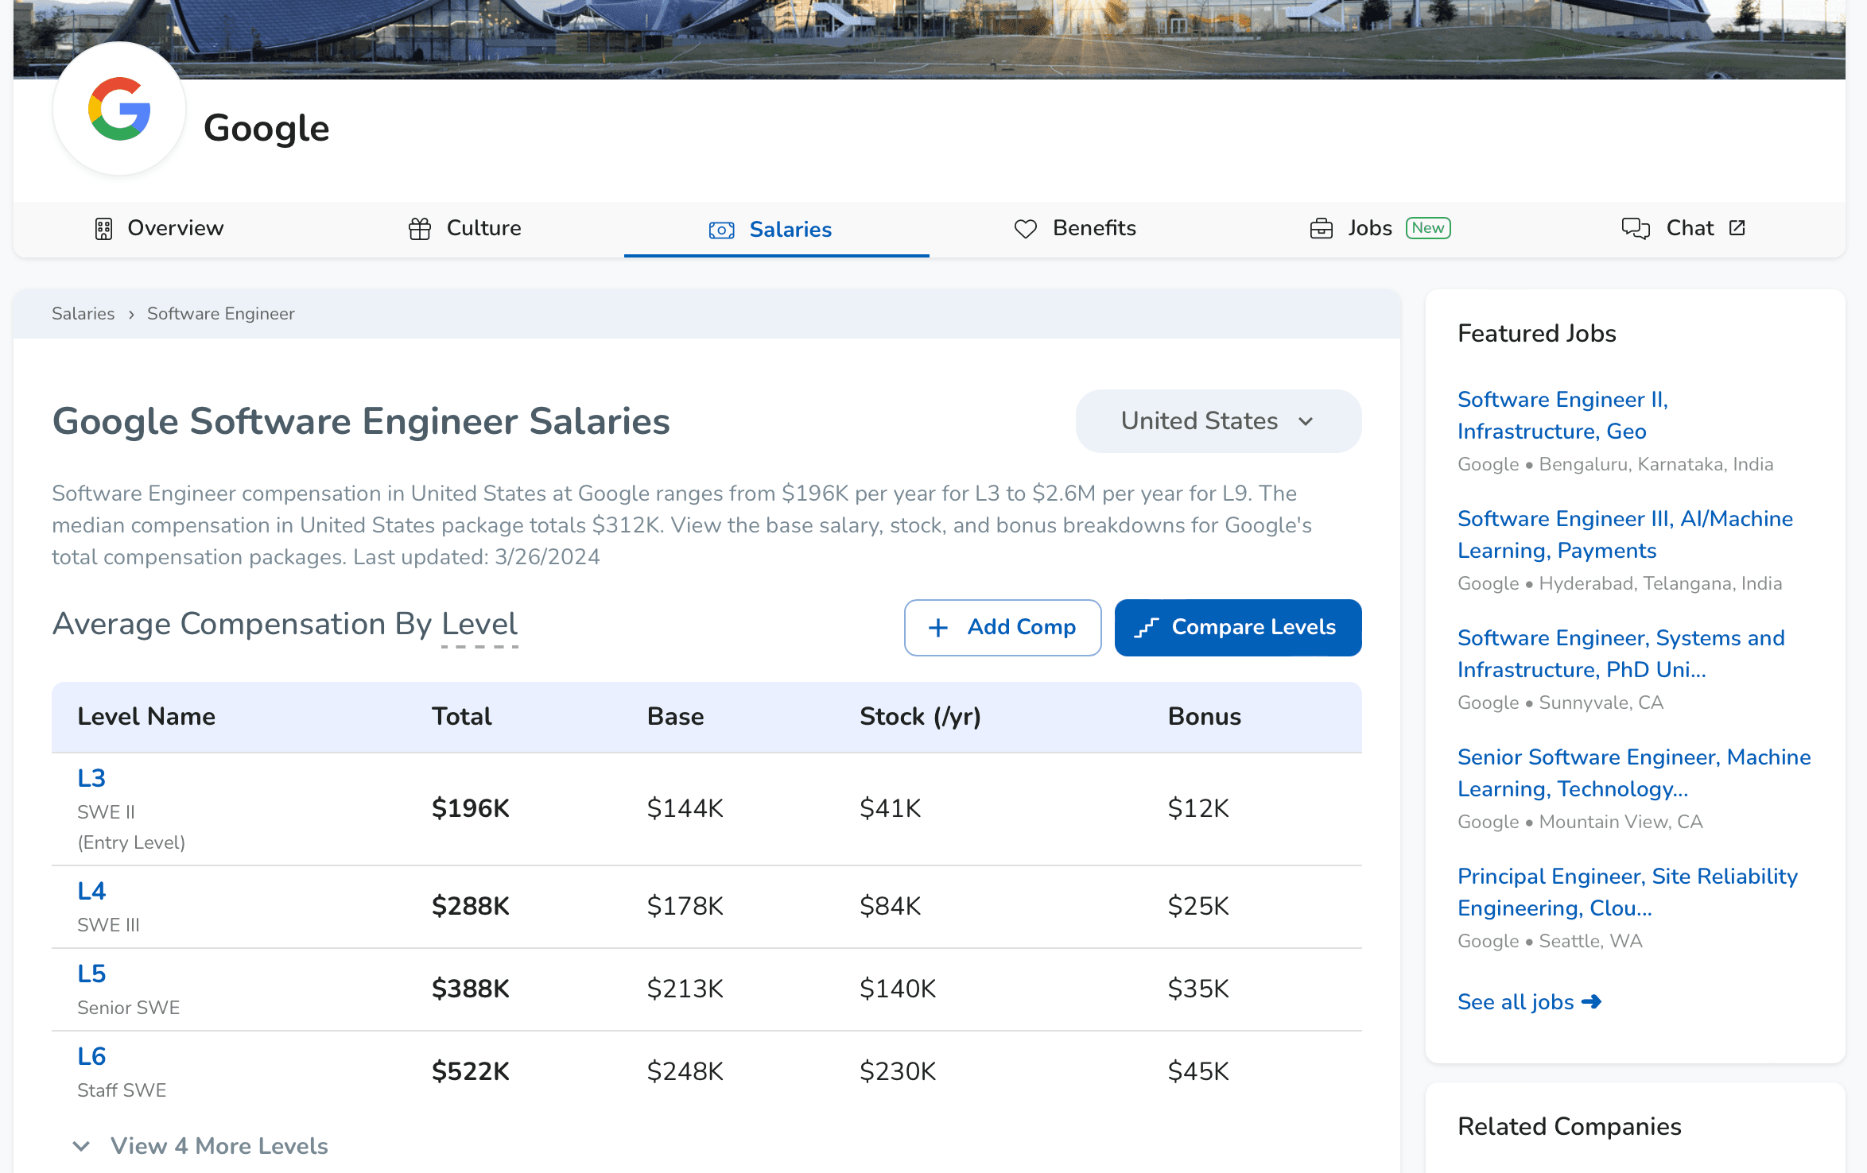Click the See all jobs arrow
Screen dimensions: 1867x1173
point(1592,1002)
